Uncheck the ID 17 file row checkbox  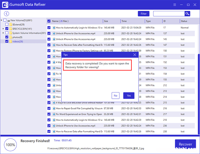pos(49,28)
